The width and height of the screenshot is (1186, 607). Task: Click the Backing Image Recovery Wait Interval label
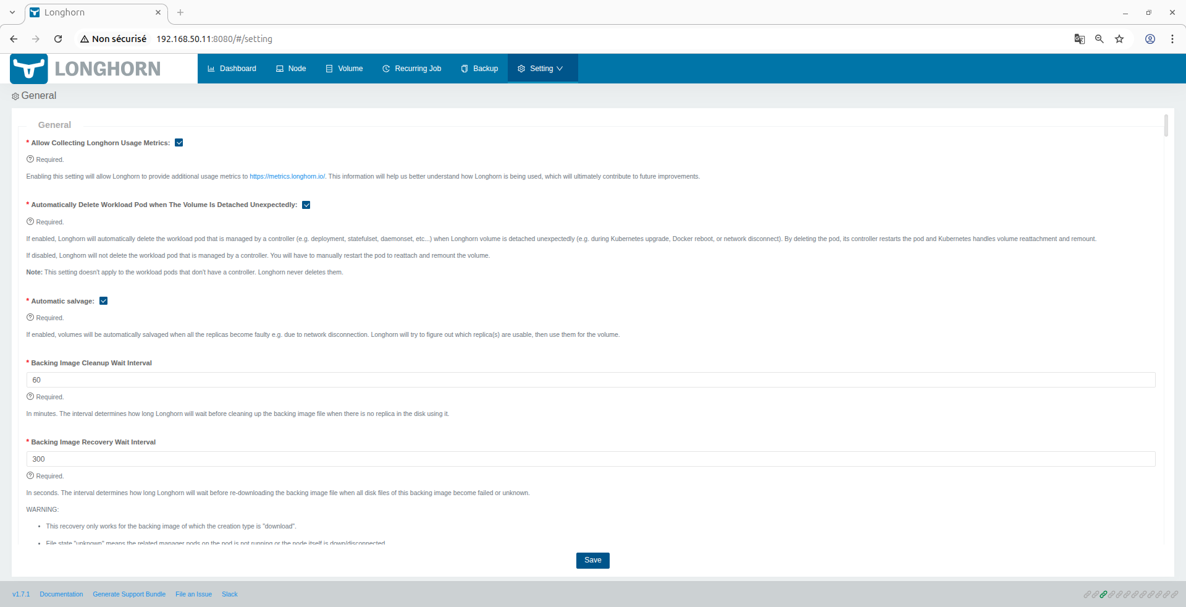tap(93, 443)
